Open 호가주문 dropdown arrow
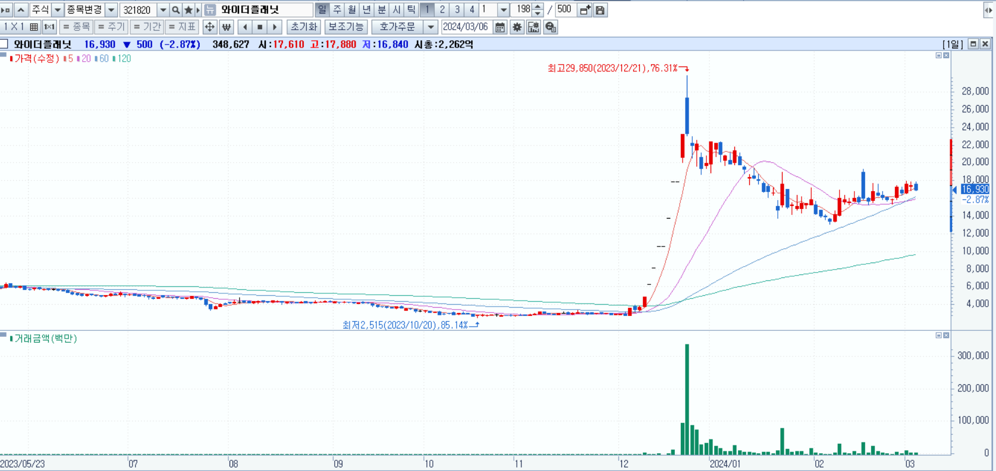Viewport: 996px width, 471px height. pos(431,27)
